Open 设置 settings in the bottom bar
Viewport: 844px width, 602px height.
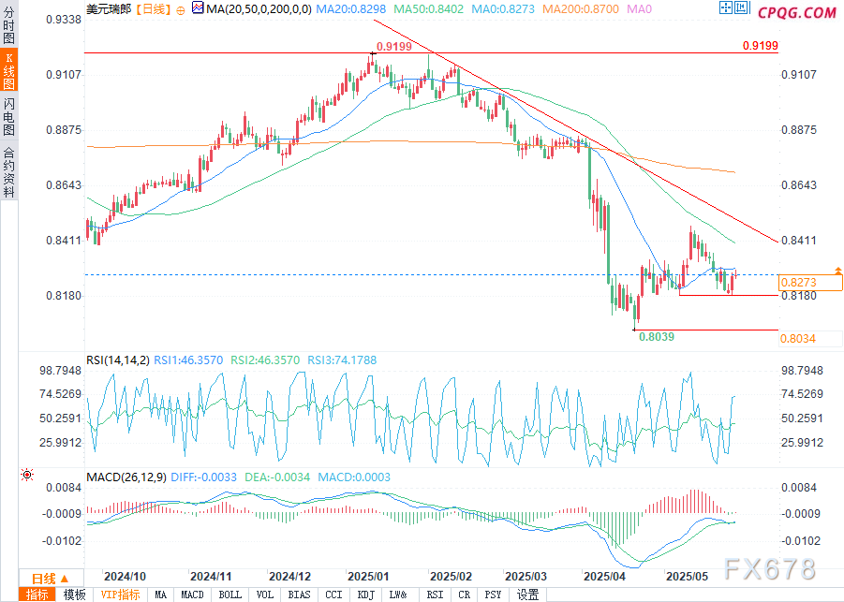point(528,595)
